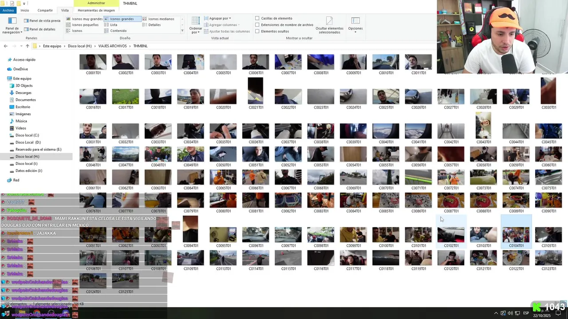Image resolution: width=568 pixels, height=319 pixels.
Task: Click ESP input language indicator
Action: [x=526, y=313]
